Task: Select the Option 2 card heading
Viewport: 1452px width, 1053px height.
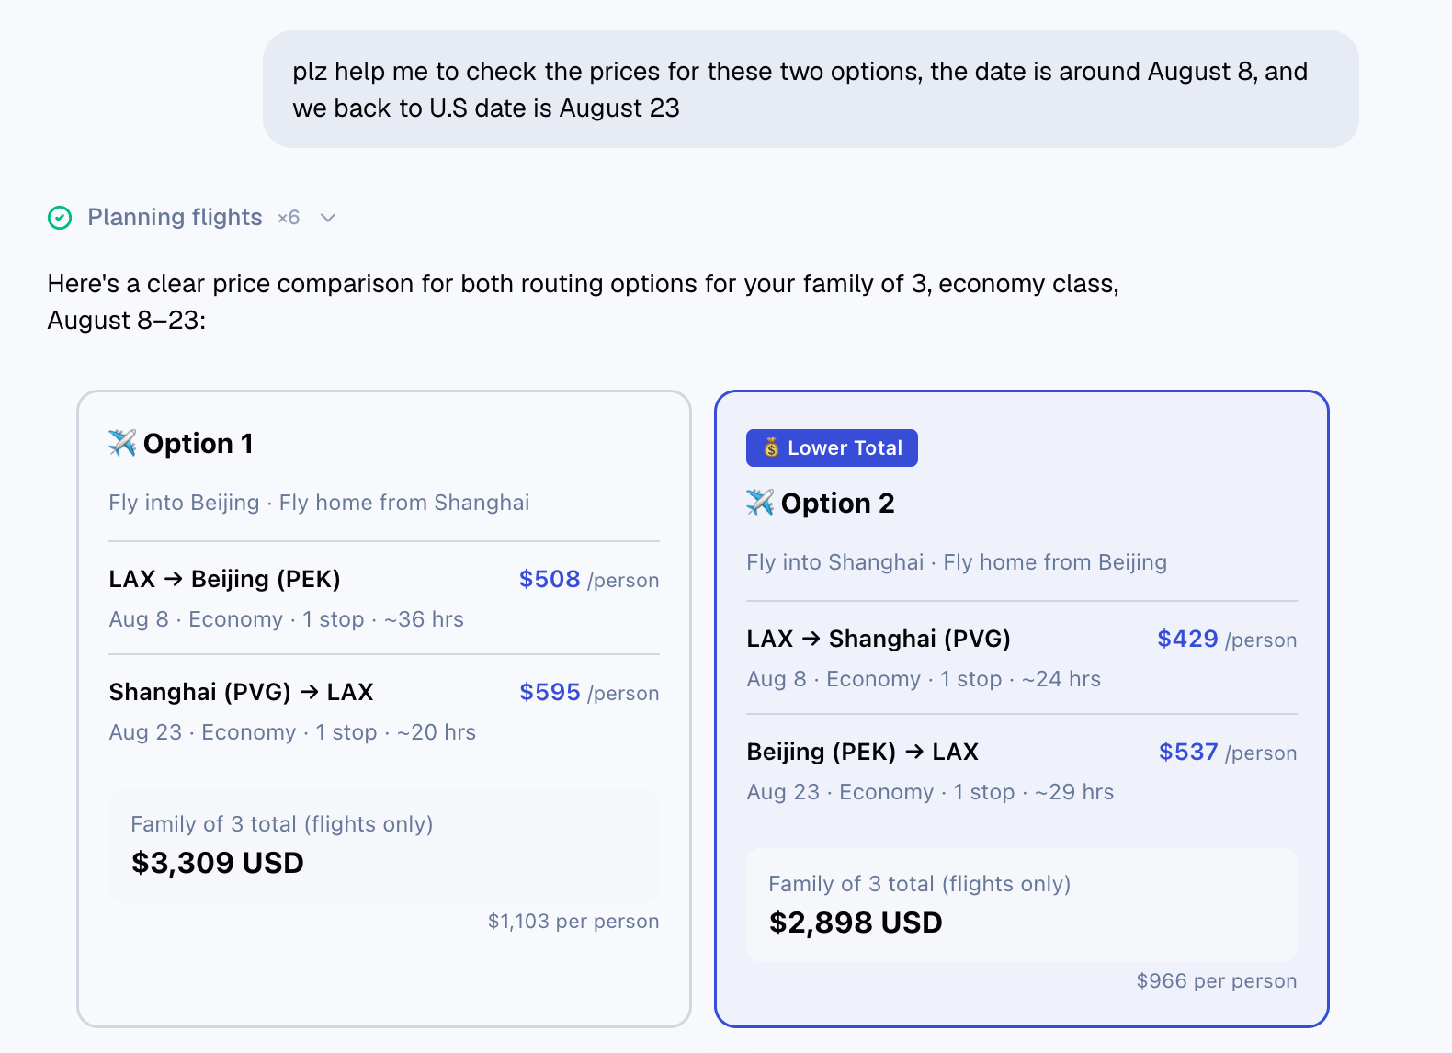Action: click(x=837, y=503)
